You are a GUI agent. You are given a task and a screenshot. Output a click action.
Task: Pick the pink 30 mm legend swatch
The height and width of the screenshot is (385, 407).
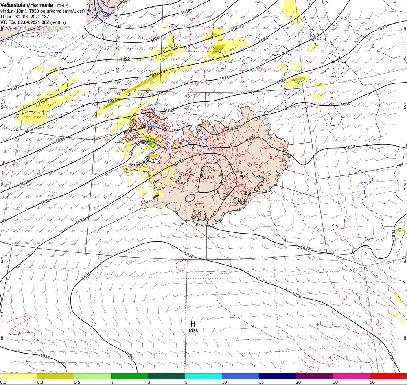(x=352, y=376)
